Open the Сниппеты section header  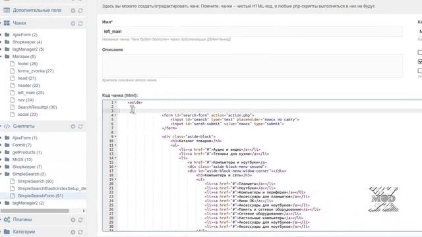24,126
